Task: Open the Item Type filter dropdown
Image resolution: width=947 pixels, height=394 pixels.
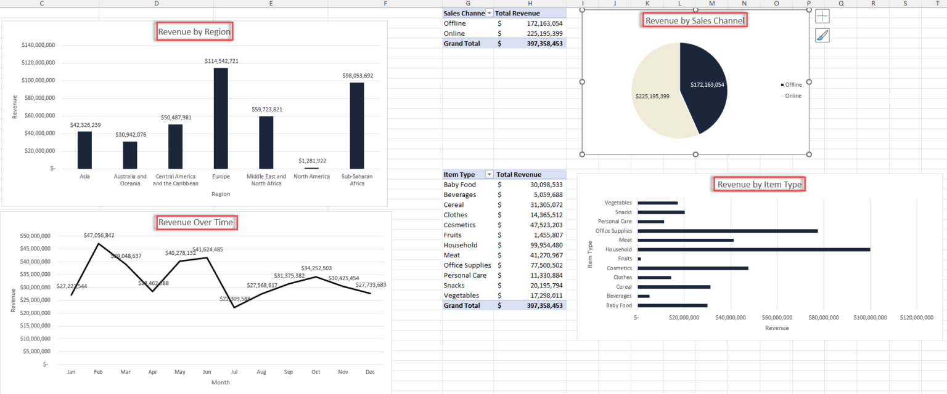Action: pyautogui.click(x=490, y=174)
